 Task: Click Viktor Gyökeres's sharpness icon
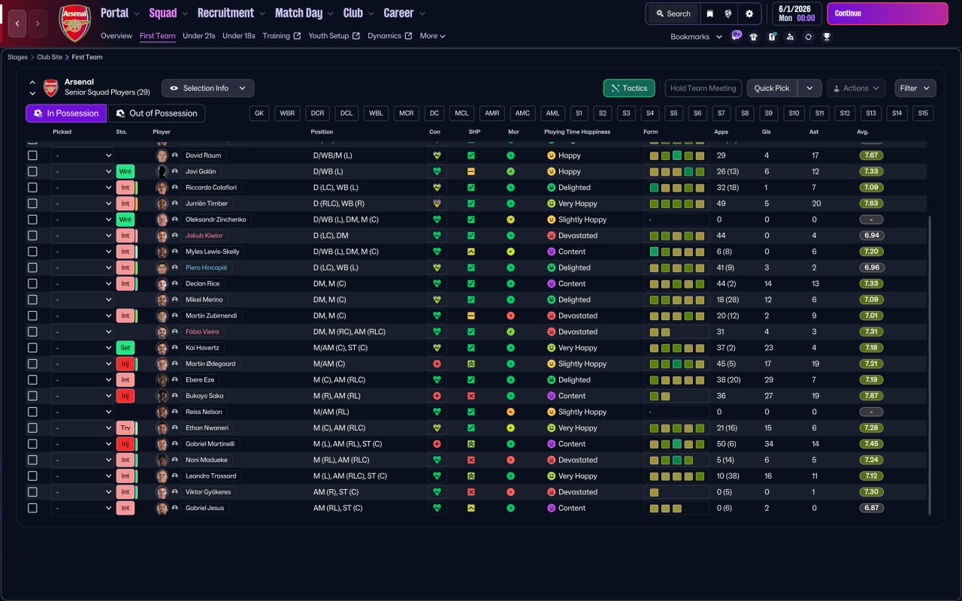point(471,492)
